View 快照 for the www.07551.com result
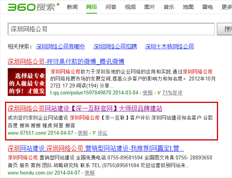232x178 pixels. coord(83,133)
